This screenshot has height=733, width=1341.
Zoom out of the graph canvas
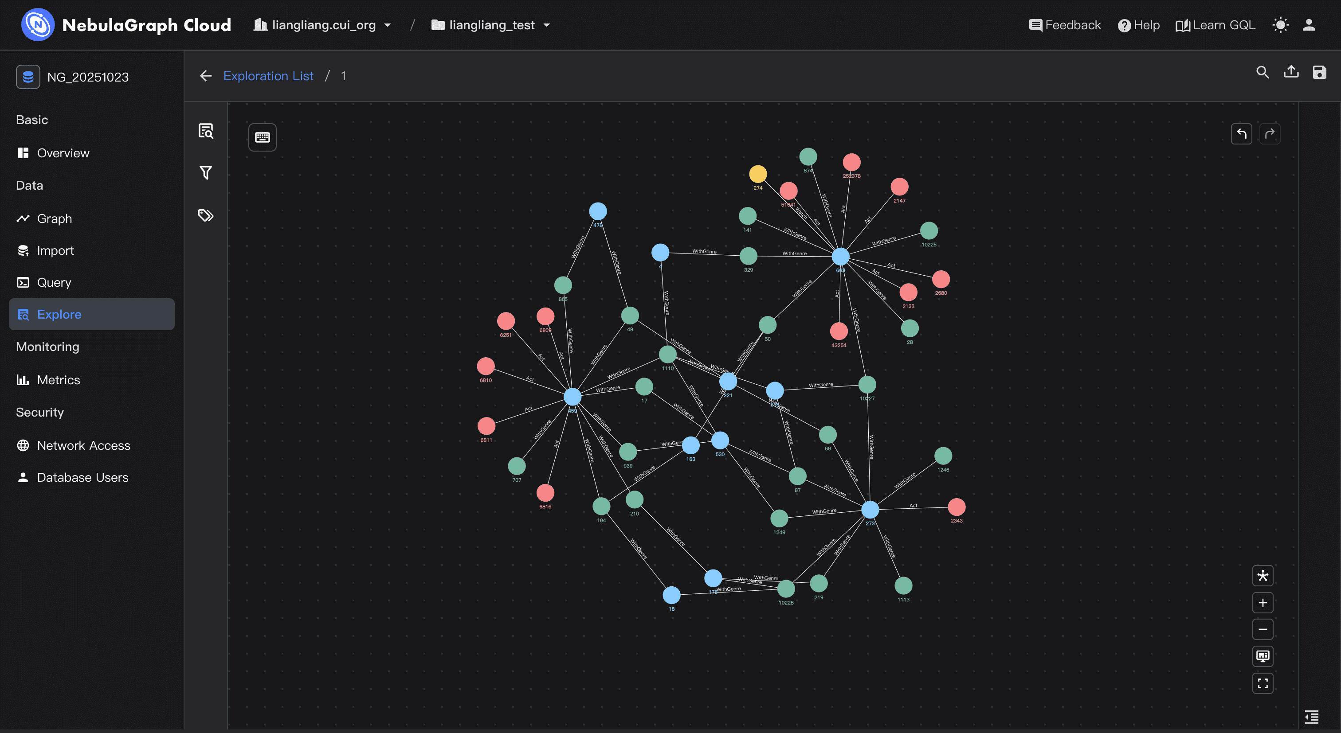click(x=1263, y=629)
